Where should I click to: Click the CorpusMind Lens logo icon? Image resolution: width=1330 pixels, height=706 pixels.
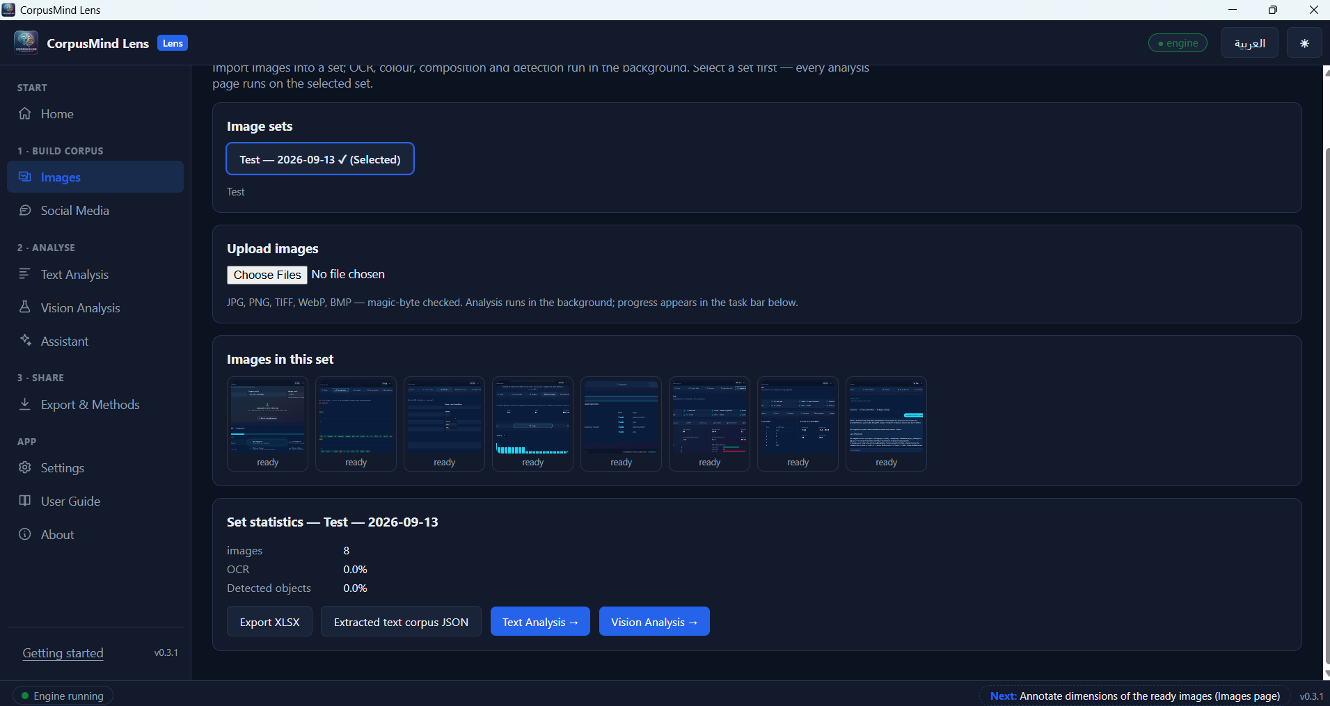click(x=26, y=42)
